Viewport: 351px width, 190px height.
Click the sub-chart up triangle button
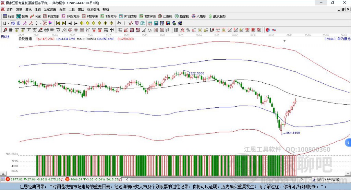(x=3, y=174)
